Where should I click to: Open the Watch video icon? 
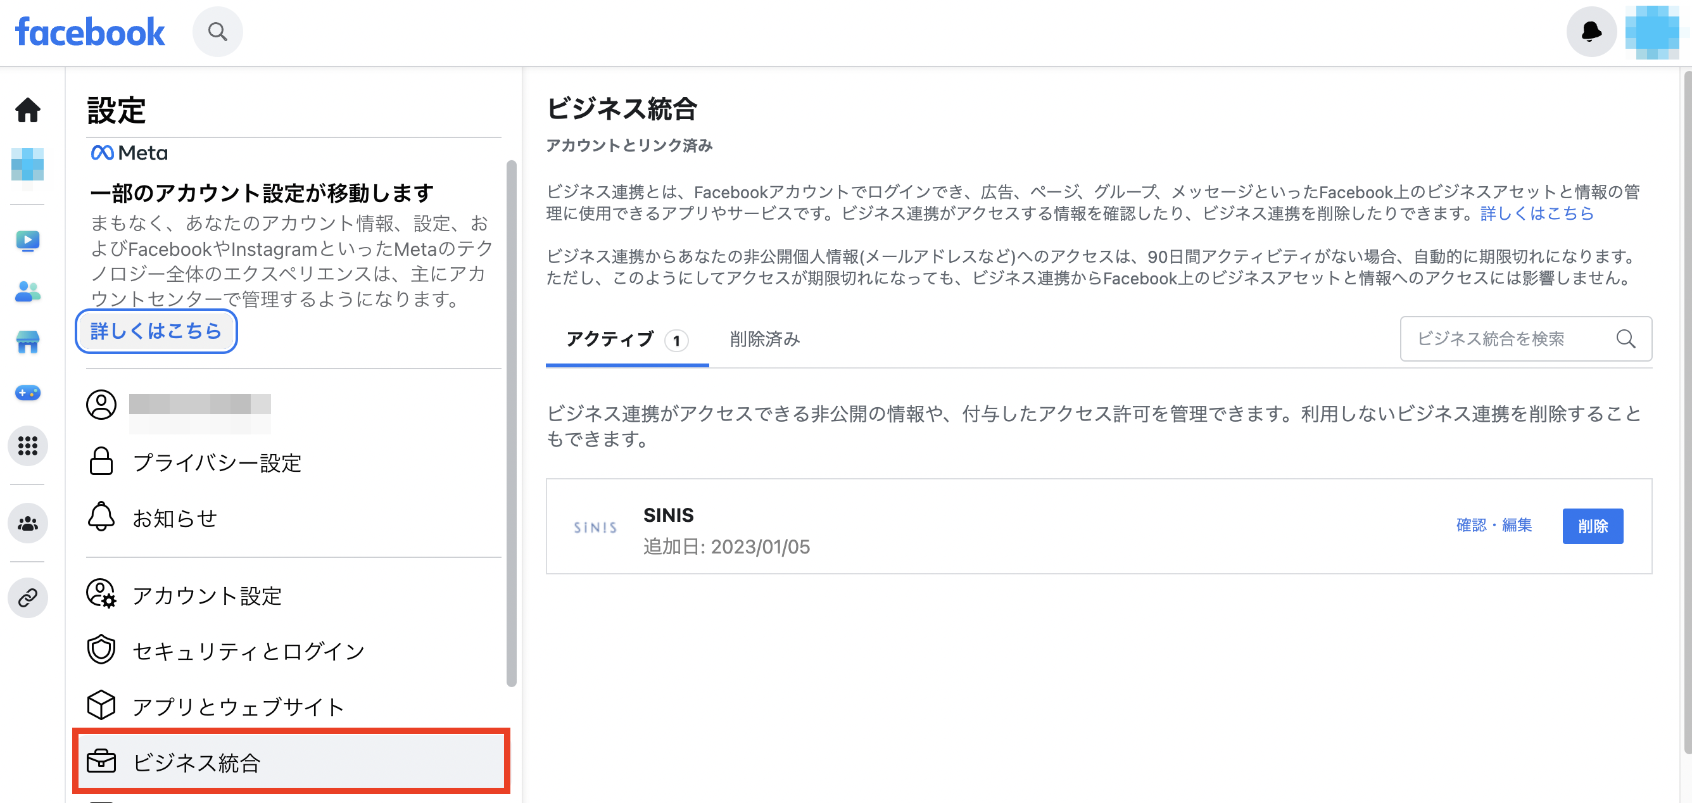(x=28, y=241)
